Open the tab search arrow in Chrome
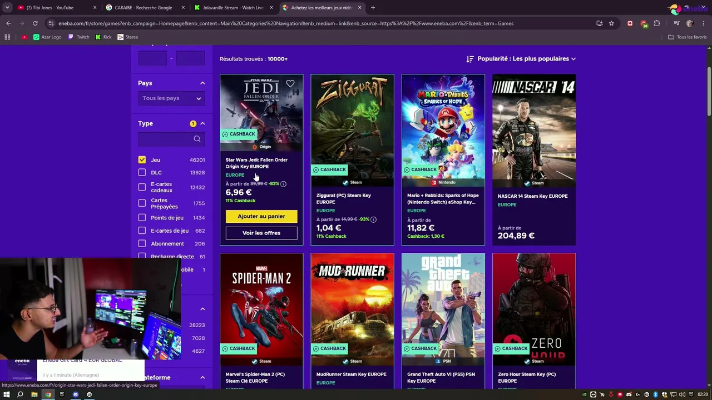The height and width of the screenshot is (400, 712). coord(7,8)
